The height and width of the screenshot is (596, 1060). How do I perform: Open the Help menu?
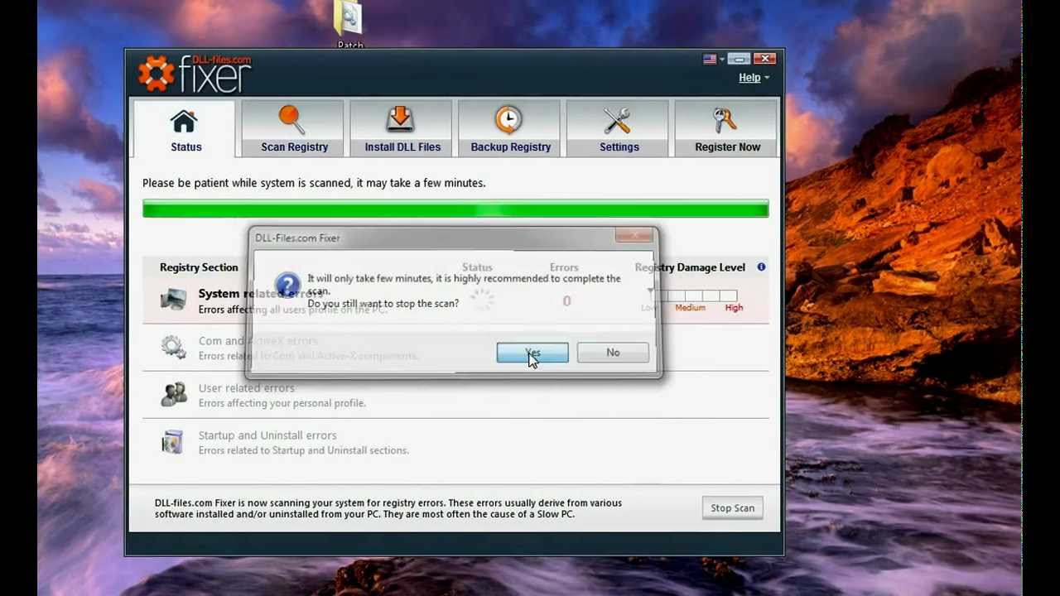754,78
